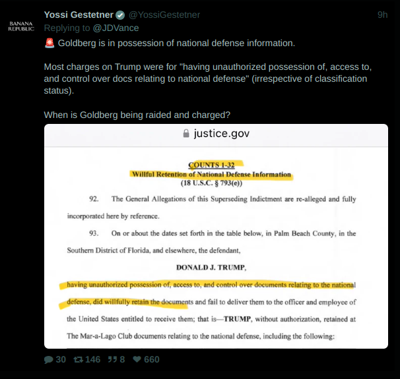Image resolution: width=400 pixels, height=379 pixels.
Task: Click the verified checkmark badge
Action: click(x=120, y=15)
